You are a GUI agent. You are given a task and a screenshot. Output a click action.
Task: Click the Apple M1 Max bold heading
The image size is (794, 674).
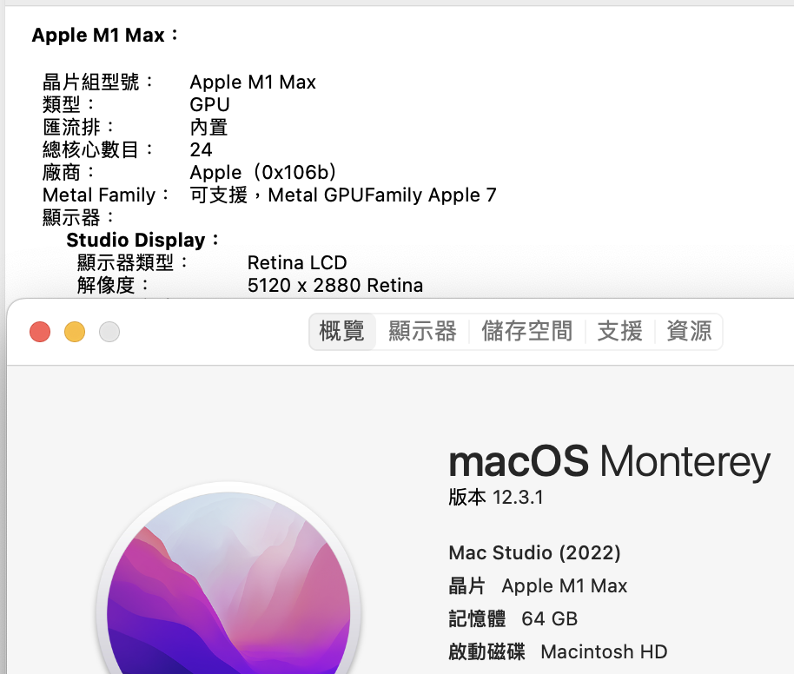[x=105, y=35]
